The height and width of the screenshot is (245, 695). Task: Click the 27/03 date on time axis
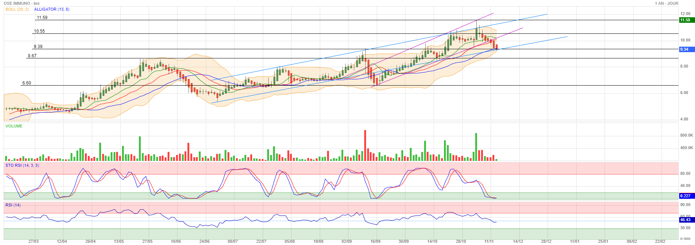point(33,241)
